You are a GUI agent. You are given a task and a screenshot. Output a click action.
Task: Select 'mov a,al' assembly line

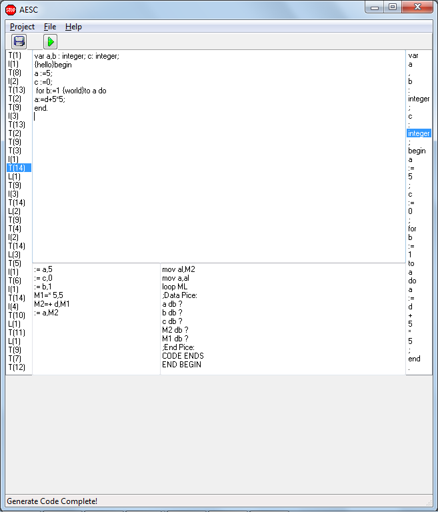(x=176, y=278)
